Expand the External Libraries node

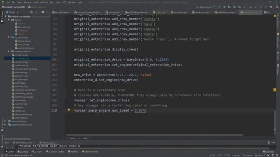pyautogui.click(x=5, y=121)
